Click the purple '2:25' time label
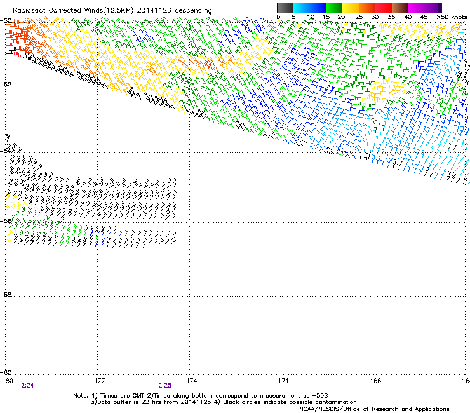Image resolution: width=470 pixels, height=413 pixels. 164,386
